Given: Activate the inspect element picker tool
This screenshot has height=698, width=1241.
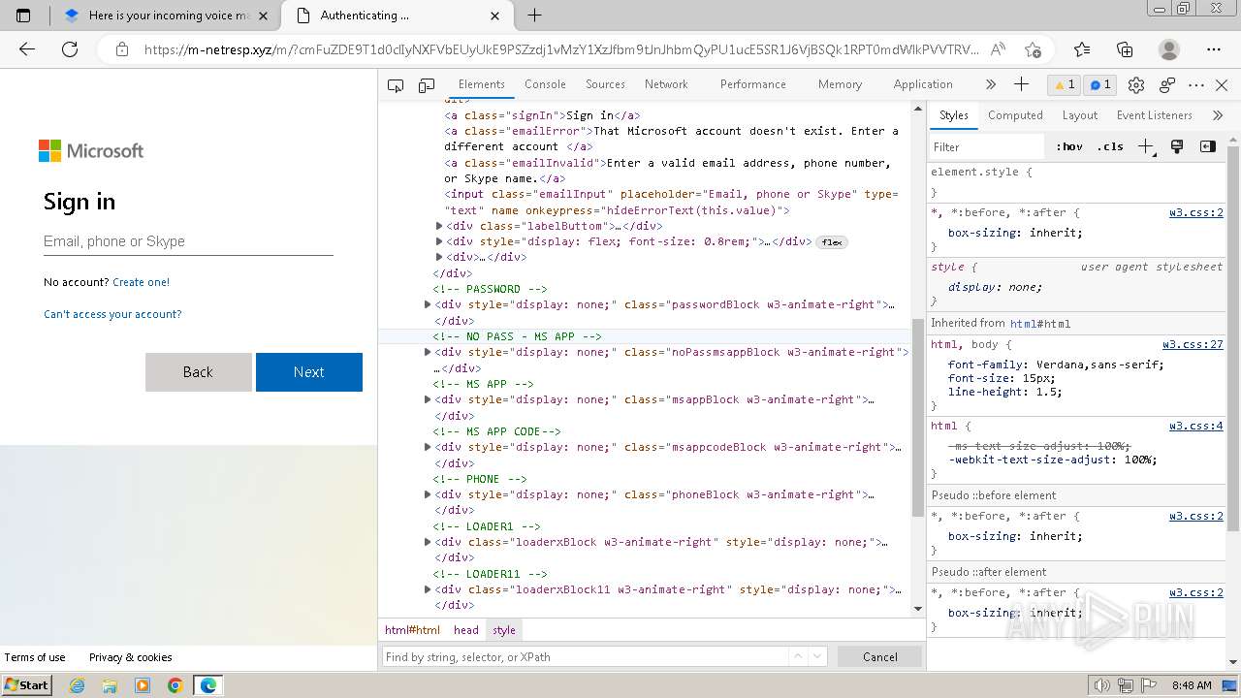Looking at the screenshot, I should pos(396,85).
